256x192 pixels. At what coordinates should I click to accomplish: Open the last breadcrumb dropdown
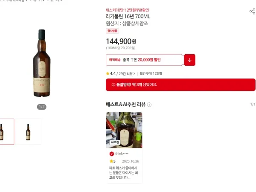click(56, 0)
